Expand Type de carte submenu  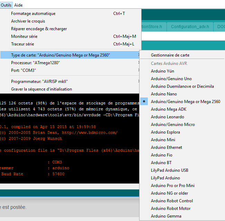click(x=70, y=55)
